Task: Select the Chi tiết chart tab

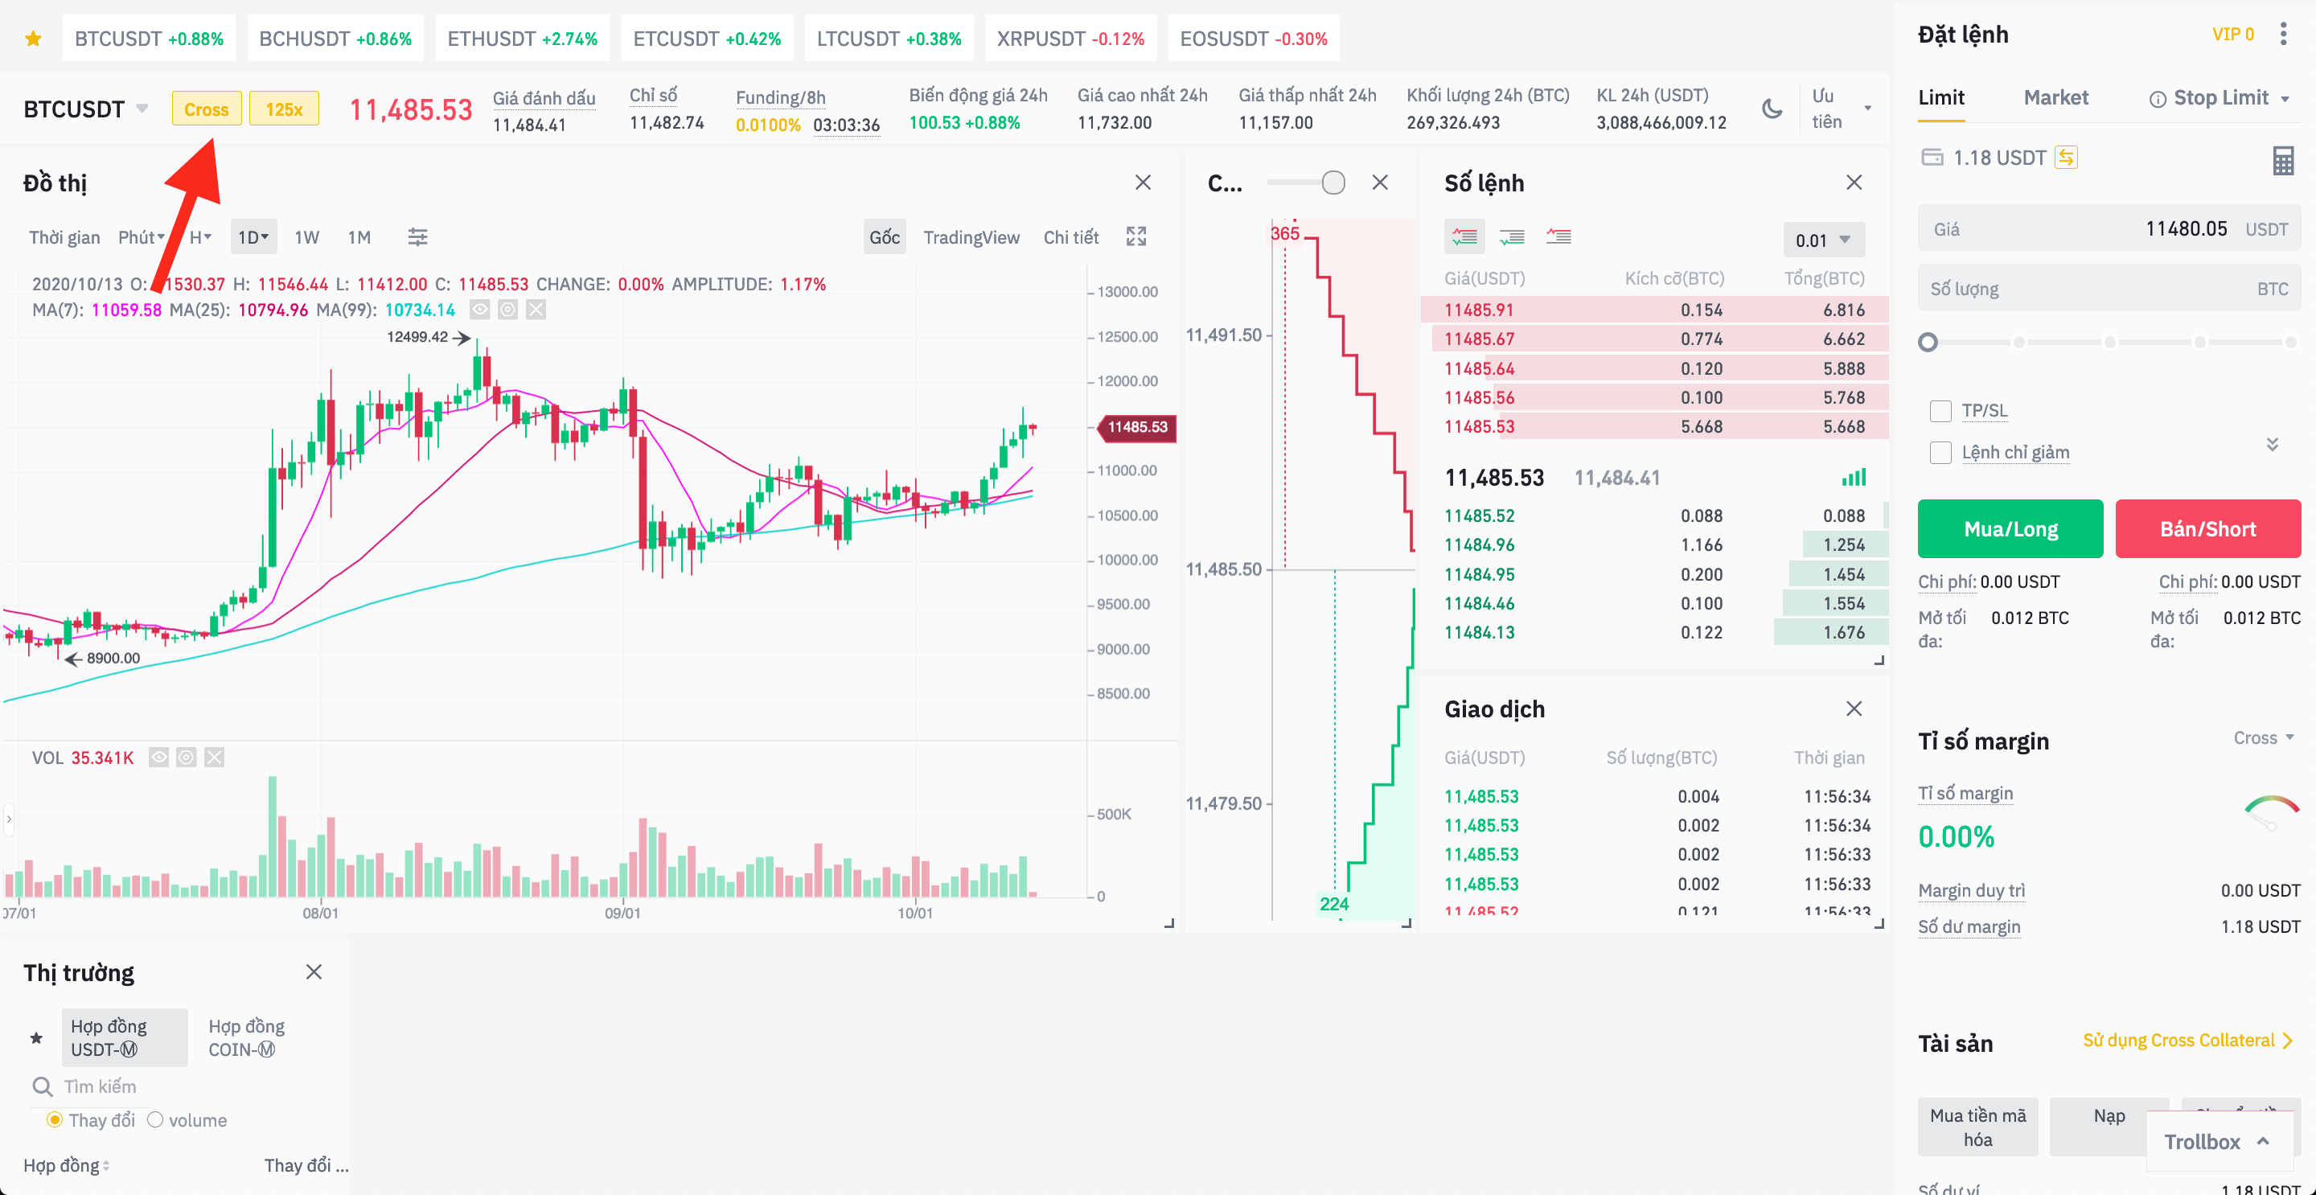Action: click(1071, 237)
